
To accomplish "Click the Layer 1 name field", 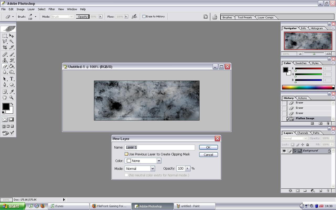I will 160,148.
